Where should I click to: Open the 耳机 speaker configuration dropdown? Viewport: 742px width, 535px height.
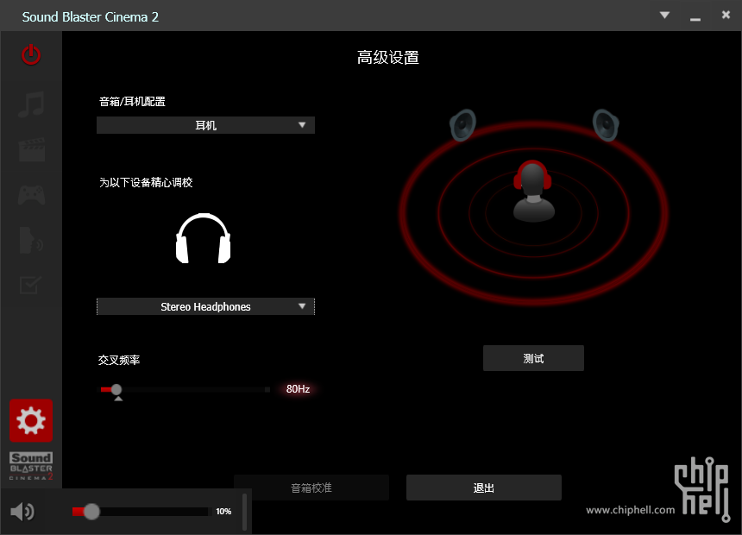[205, 125]
